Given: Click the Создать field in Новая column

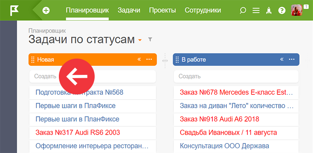Looking at the screenshot, I should point(93,76).
